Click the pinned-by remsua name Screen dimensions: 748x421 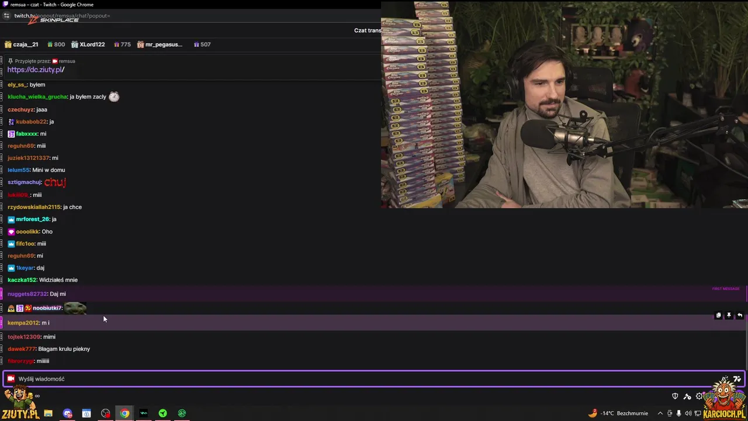pos(67,61)
